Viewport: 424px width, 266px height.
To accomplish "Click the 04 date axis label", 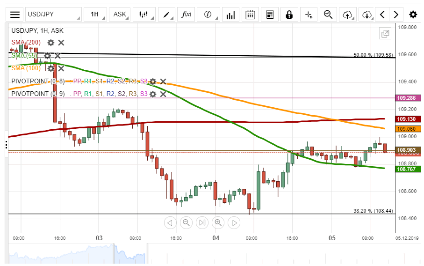I will (216, 238).
